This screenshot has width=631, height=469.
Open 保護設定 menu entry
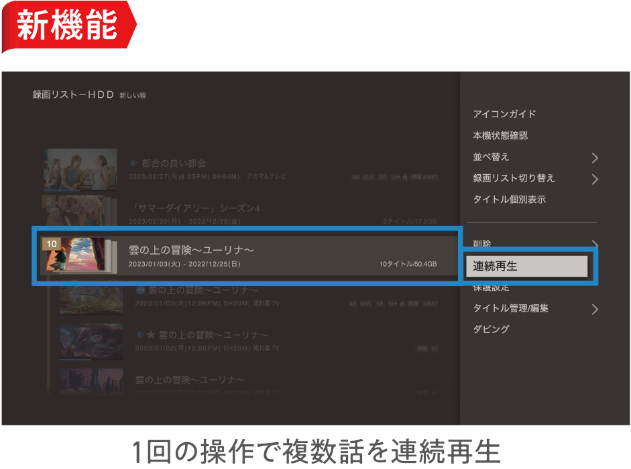click(x=491, y=287)
